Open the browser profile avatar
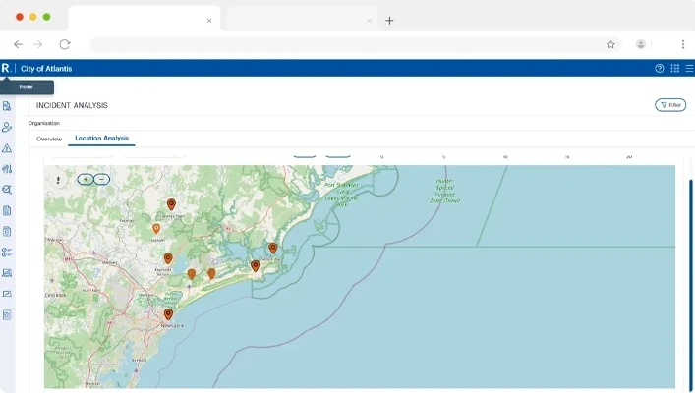 point(641,44)
